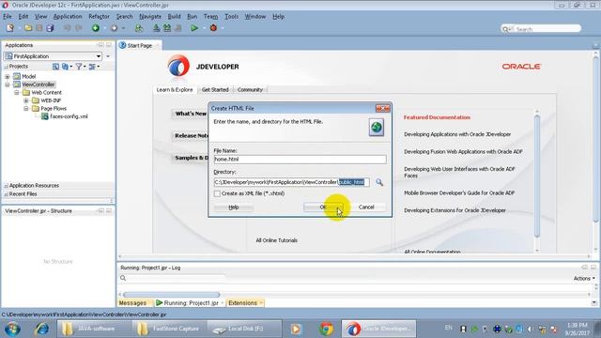Click the Start Page help icon on tab
601x338 pixels.
click(x=123, y=45)
